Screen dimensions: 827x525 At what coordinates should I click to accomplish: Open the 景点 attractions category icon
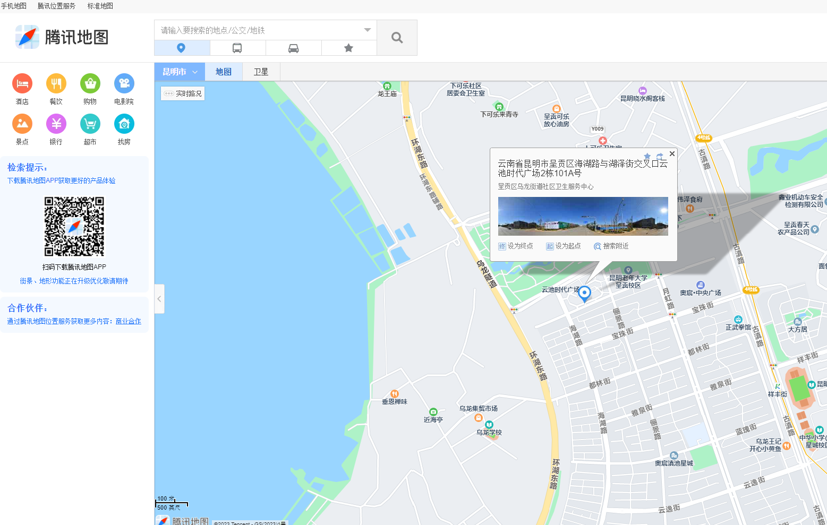click(x=22, y=124)
